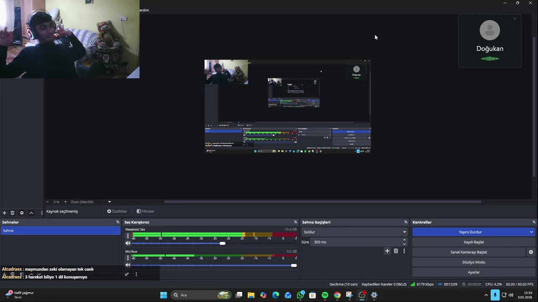Undock the Sahne Geçişleri panel
The width and height of the screenshot is (538, 302).
(406, 222)
